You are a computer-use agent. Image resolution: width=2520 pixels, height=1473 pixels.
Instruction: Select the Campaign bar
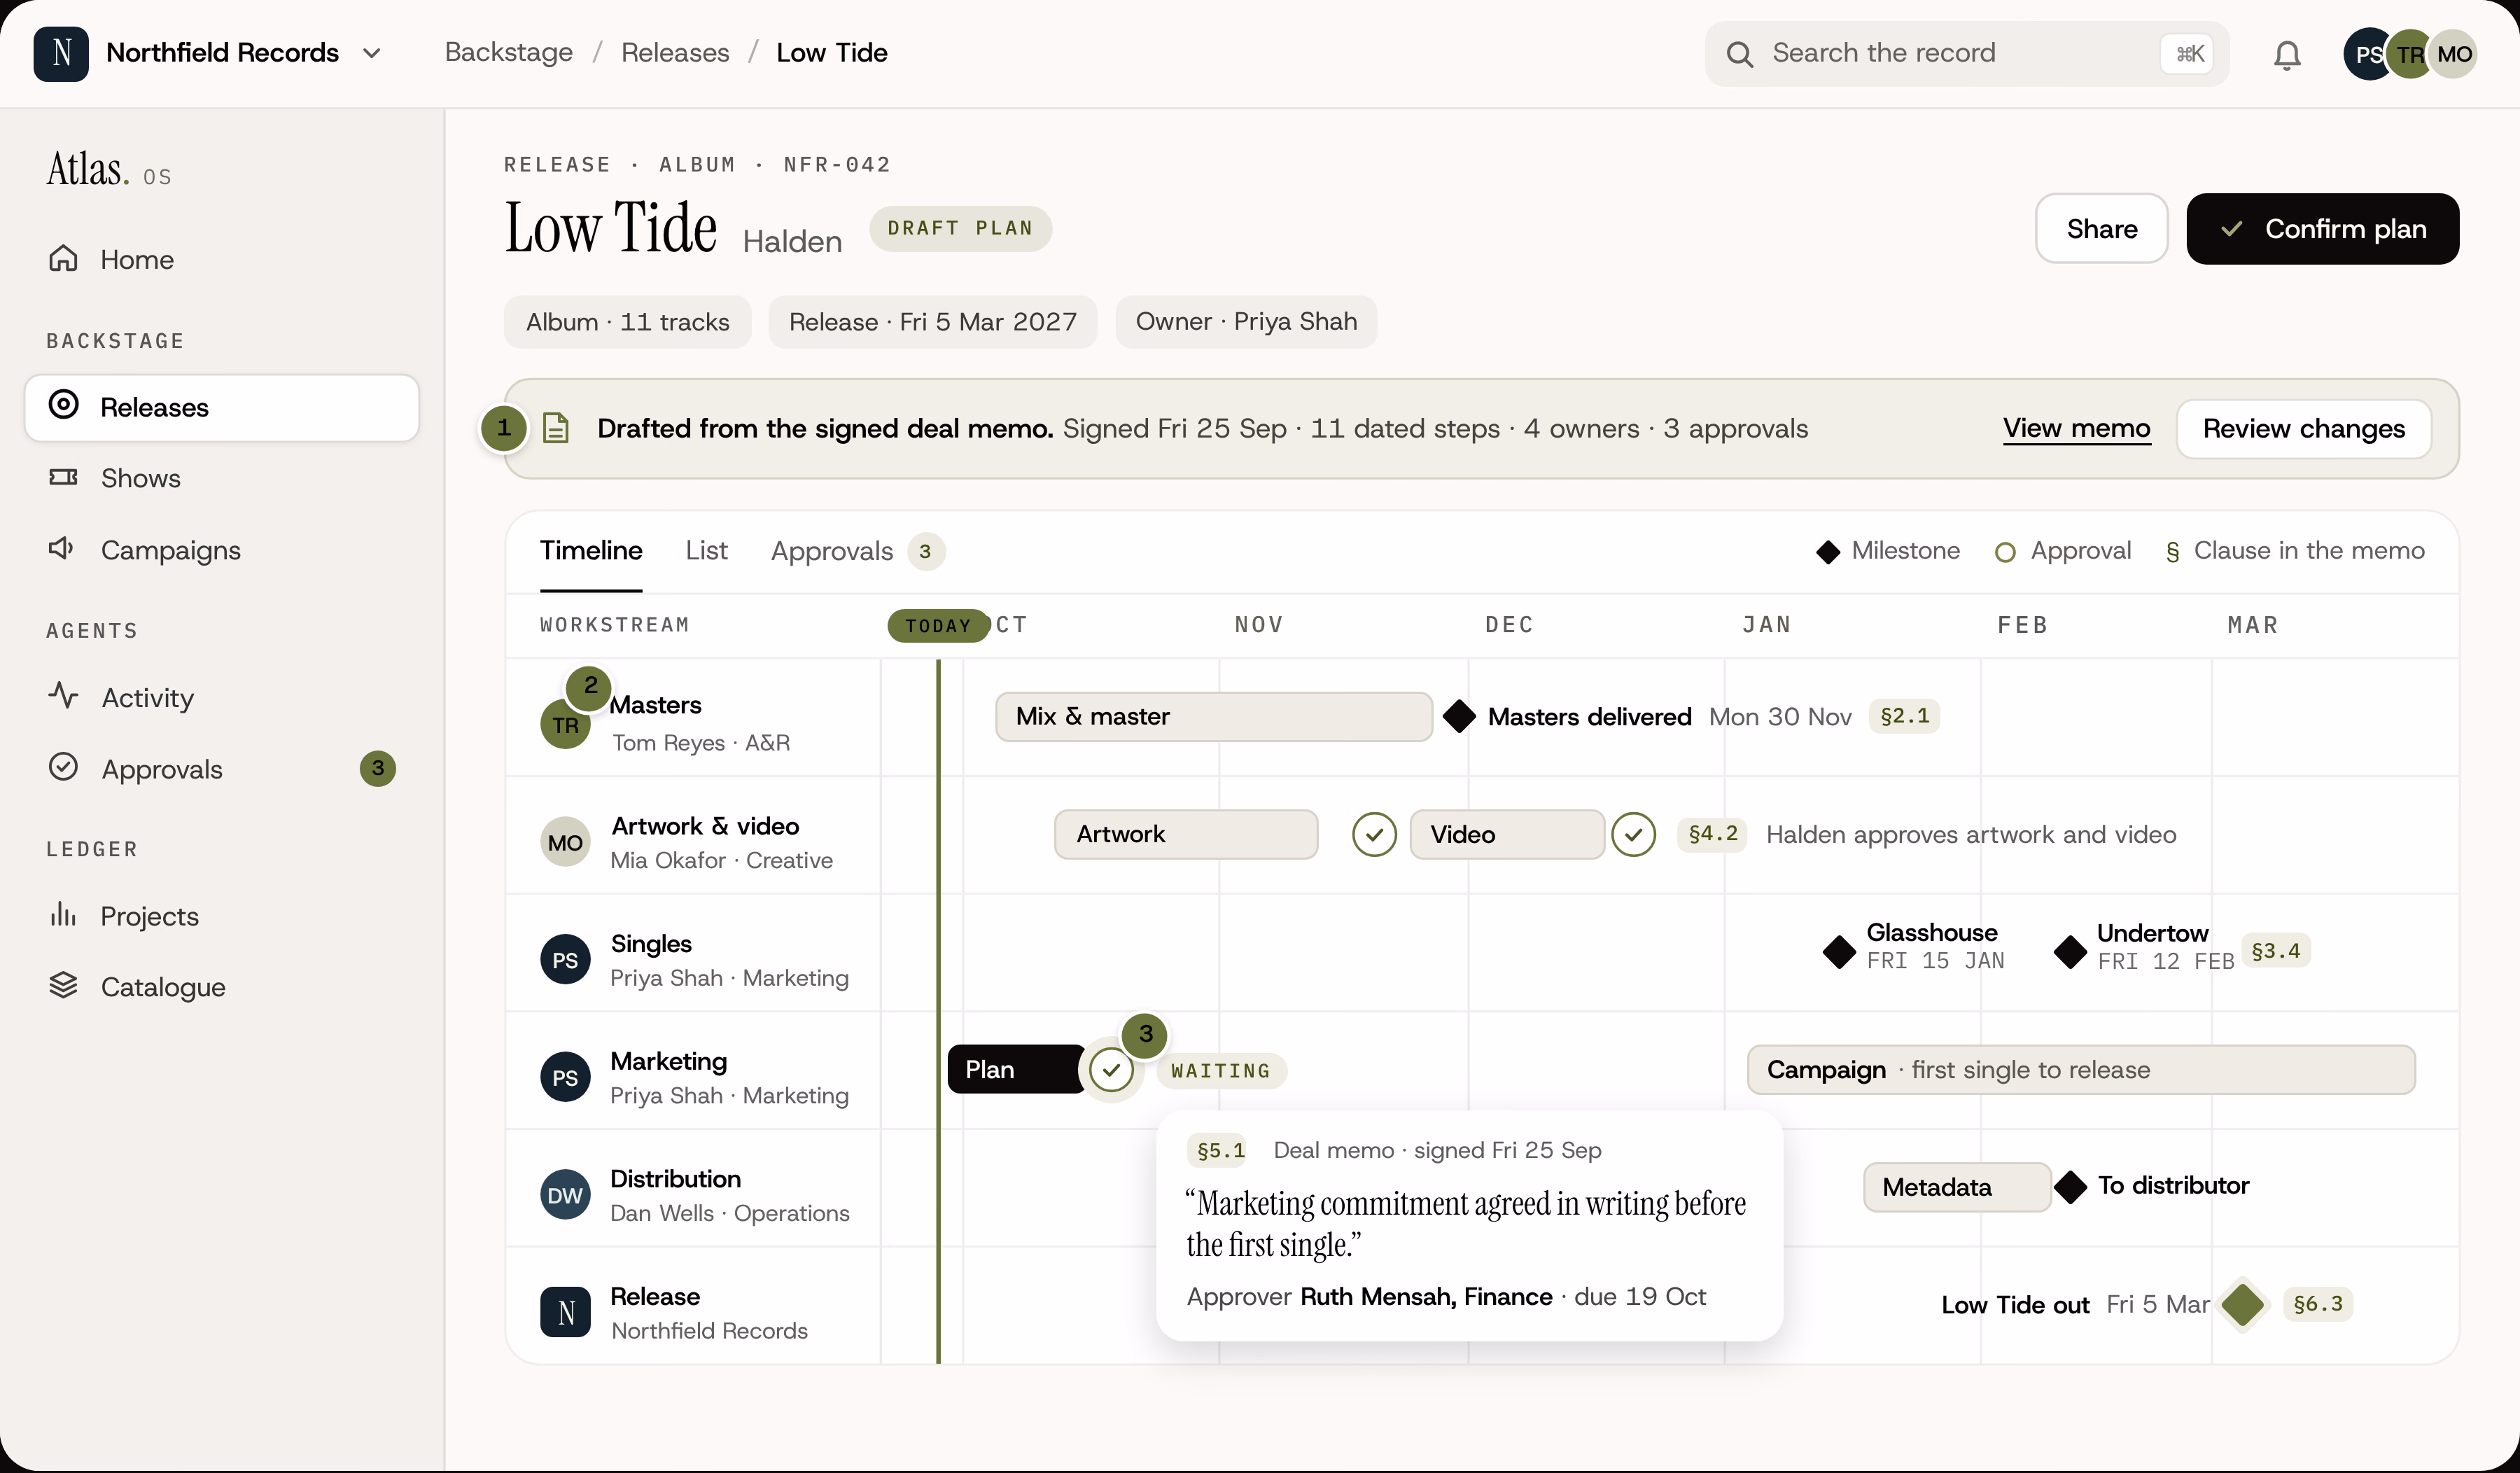(2081, 1069)
